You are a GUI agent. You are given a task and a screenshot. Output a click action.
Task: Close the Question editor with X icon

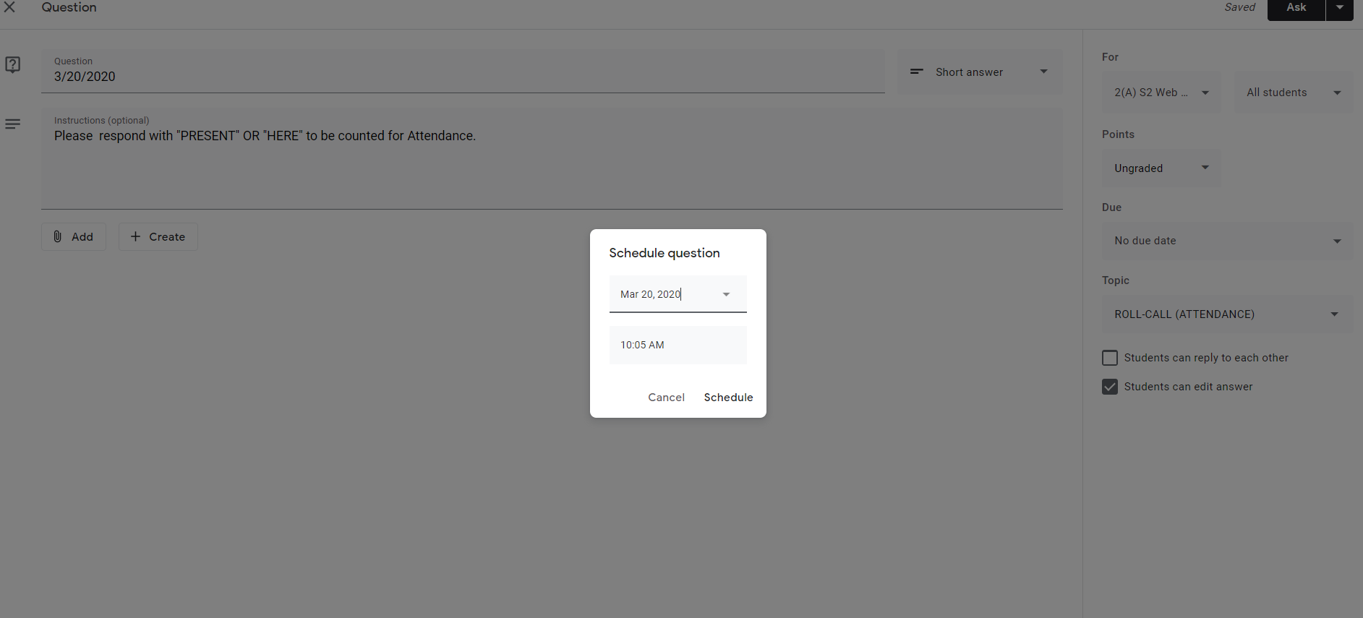(10, 7)
